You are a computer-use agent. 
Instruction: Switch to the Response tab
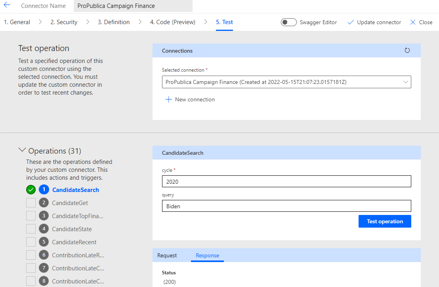[x=208, y=255]
